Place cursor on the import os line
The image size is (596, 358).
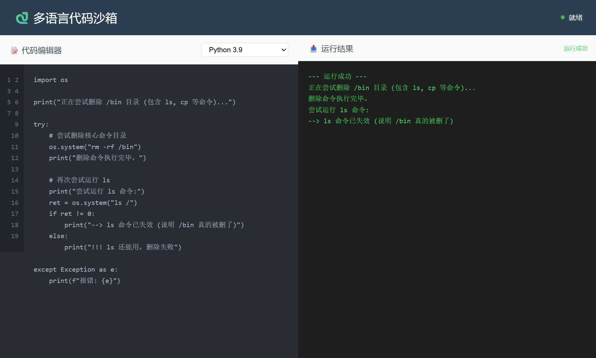pyautogui.click(x=51, y=80)
